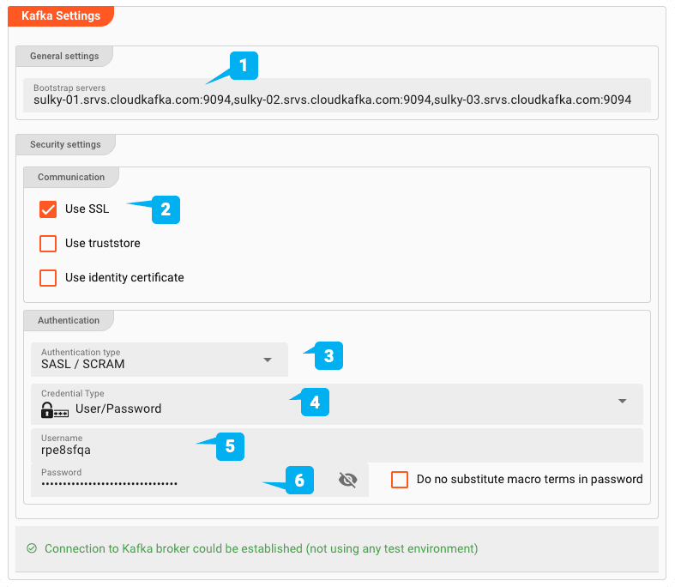The width and height of the screenshot is (675, 587).
Task: Click the blue callout marker number 5
Action: coord(231,446)
